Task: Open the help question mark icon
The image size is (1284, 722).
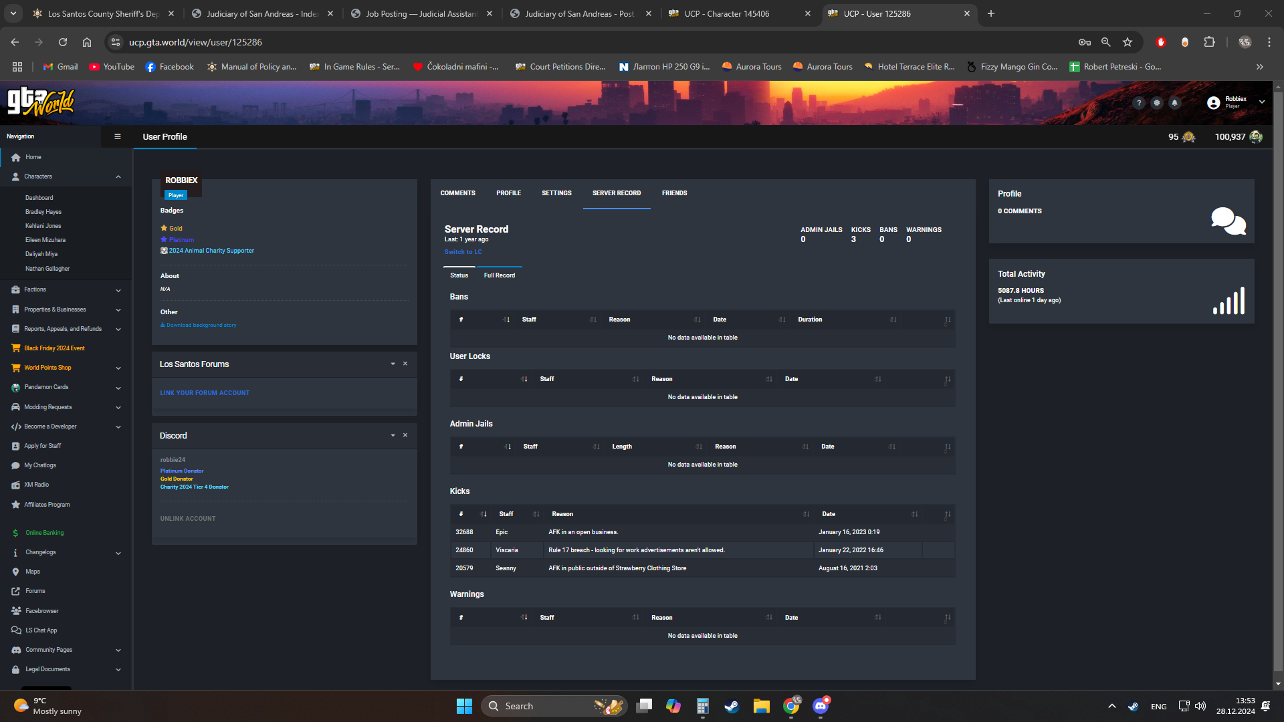Action: pyautogui.click(x=1139, y=103)
